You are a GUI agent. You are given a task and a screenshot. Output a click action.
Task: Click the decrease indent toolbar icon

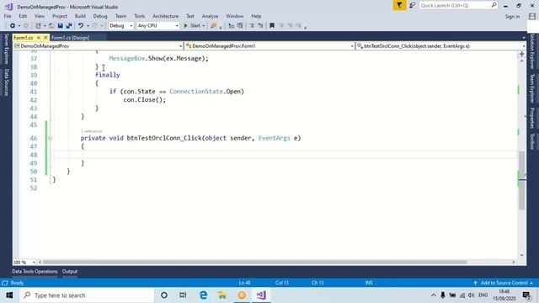[252, 26]
